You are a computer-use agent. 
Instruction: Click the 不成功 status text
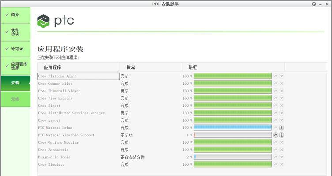click(x=127, y=135)
